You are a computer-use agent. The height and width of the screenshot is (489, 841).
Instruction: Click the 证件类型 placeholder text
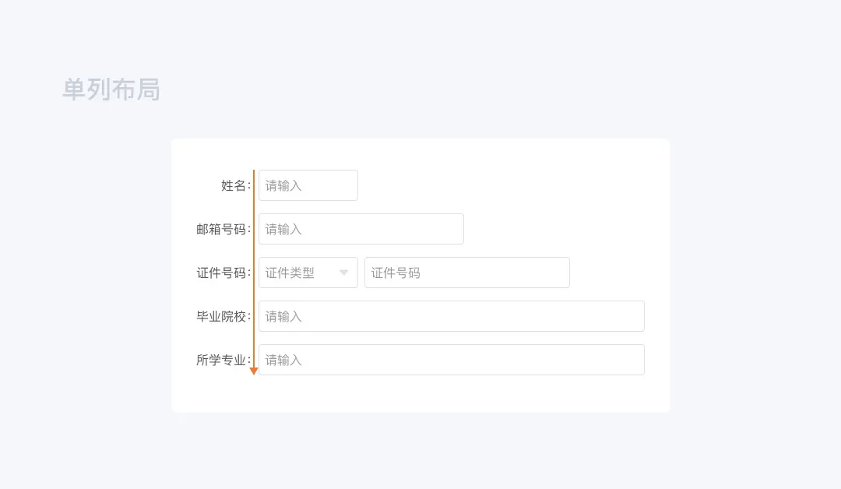pyautogui.click(x=290, y=273)
